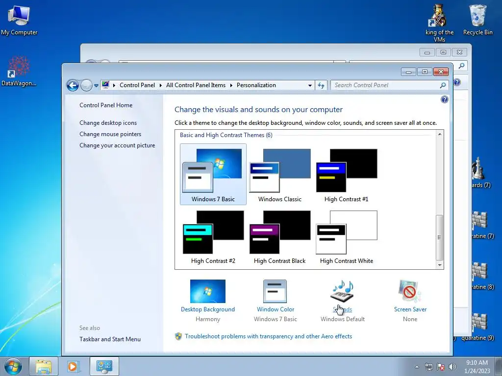This screenshot has height=376, width=502.
Task: Open the Help question mark button
Action: (444, 99)
